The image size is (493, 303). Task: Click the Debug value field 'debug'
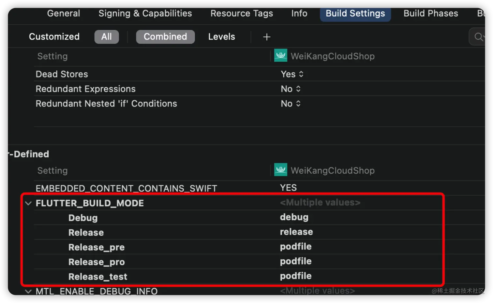pyautogui.click(x=294, y=217)
